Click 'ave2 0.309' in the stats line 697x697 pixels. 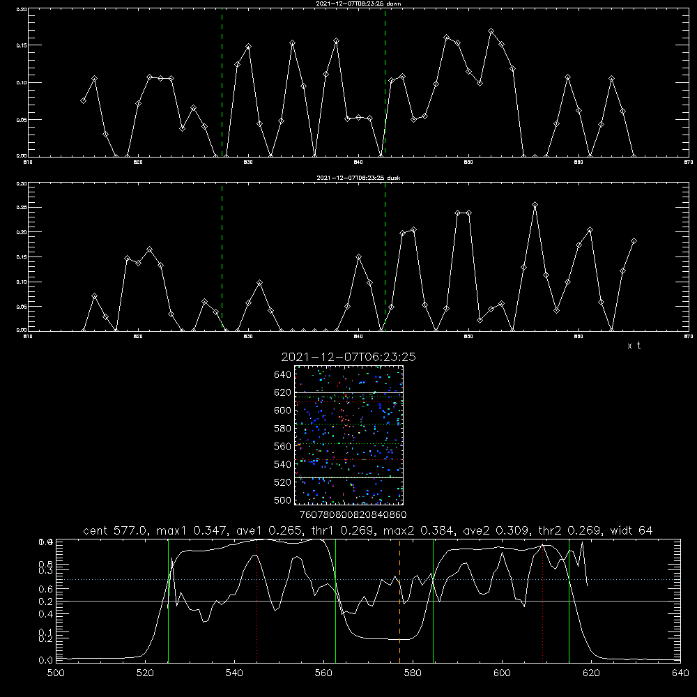point(497,530)
